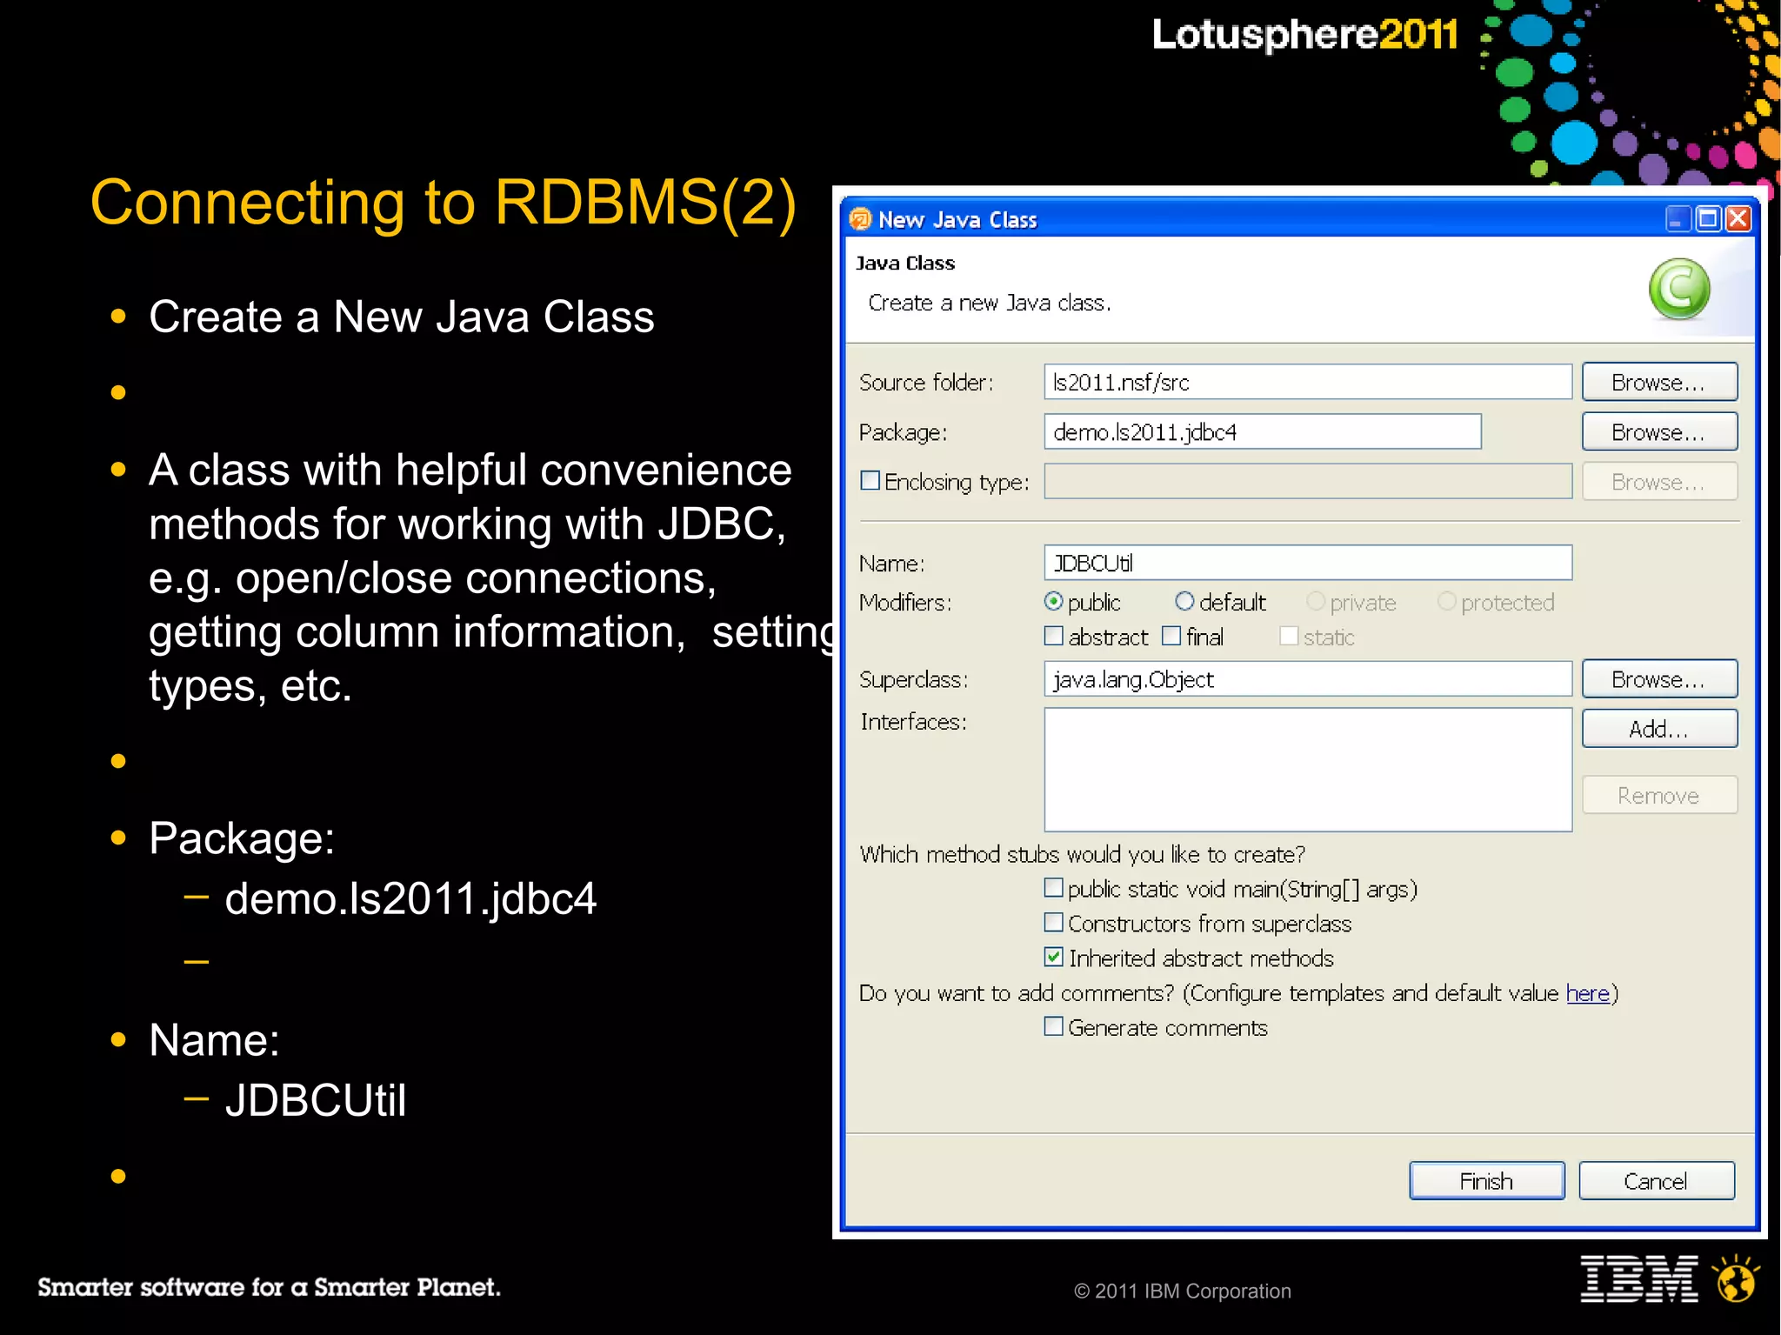Image resolution: width=1781 pixels, height=1335 pixels.
Task: Click the Finish button
Action: 1487,1181
